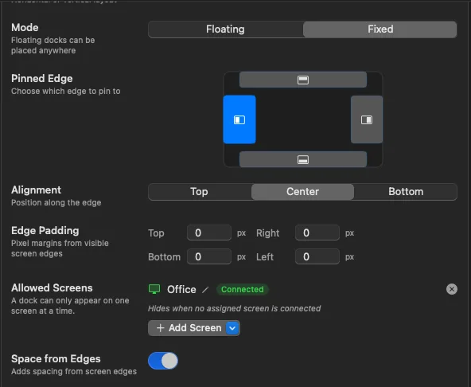Screen dimensions: 471x387
Task: Click 'Adds spacing from screen edges' description
Action: tap(74, 372)
